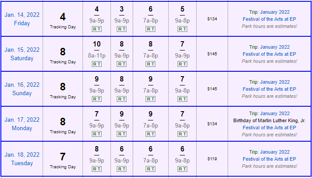Click Friday's Festival of the Arts link
This screenshot has height=178, width=312.
tap(269, 19)
